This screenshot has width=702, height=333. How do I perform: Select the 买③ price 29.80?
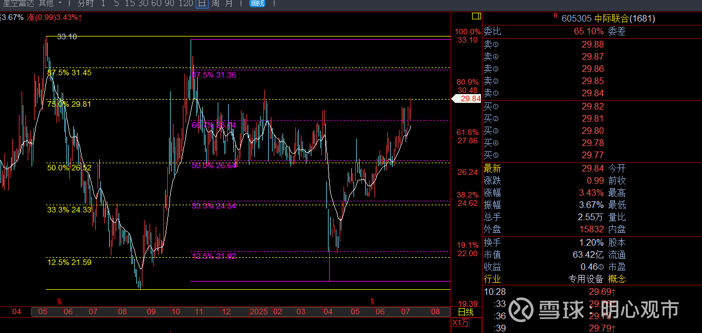click(592, 131)
